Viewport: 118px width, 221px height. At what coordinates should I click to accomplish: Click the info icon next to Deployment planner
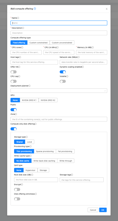[29, 86]
